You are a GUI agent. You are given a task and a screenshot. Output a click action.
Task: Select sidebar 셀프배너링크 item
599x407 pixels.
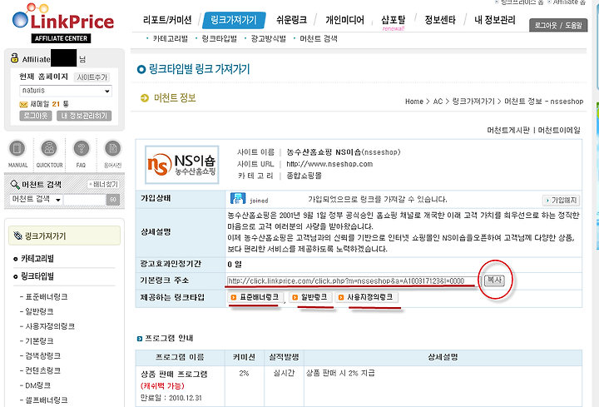pyautogui.click(x=47, y=400)
